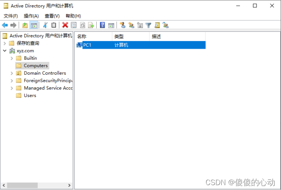Sort by the 描述 column header

[177, 37]
